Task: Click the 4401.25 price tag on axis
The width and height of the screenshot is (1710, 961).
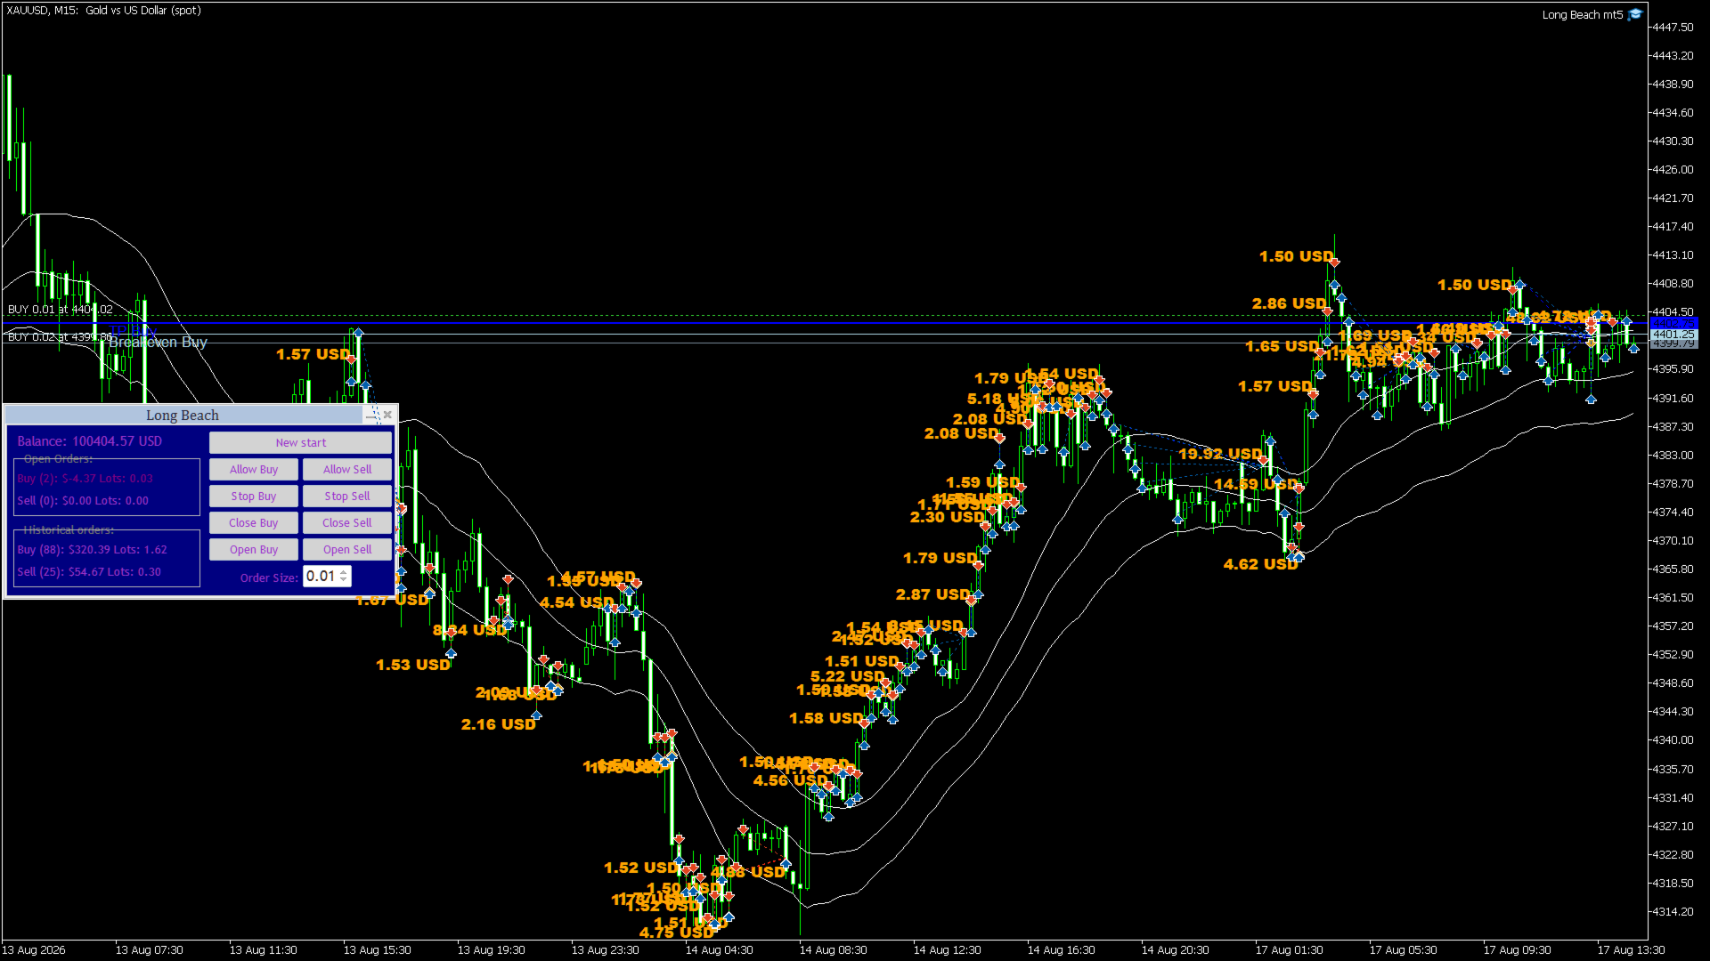Action: click(x=1673, y=335)
